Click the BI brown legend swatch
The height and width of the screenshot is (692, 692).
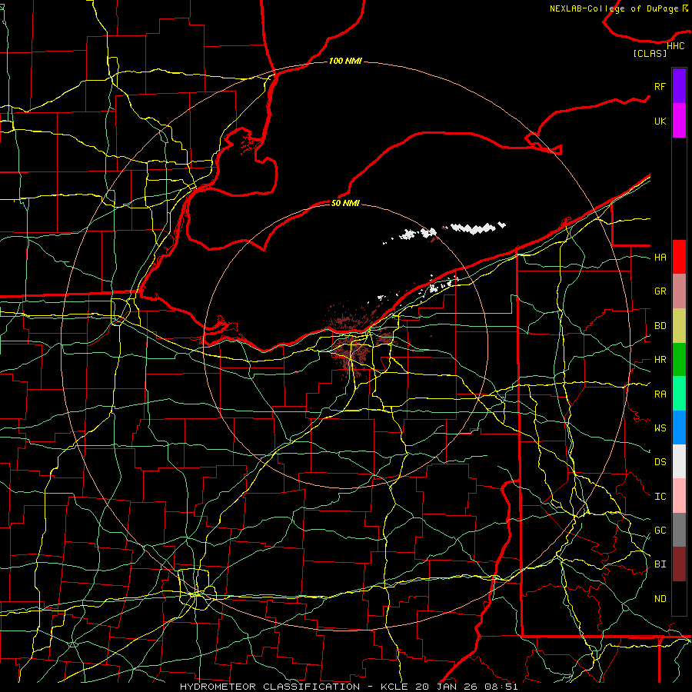pos(679,564)
